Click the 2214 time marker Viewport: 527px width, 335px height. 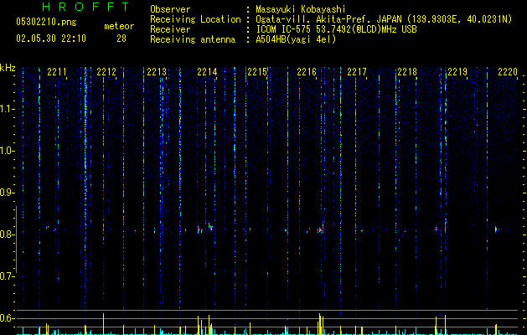207,72
